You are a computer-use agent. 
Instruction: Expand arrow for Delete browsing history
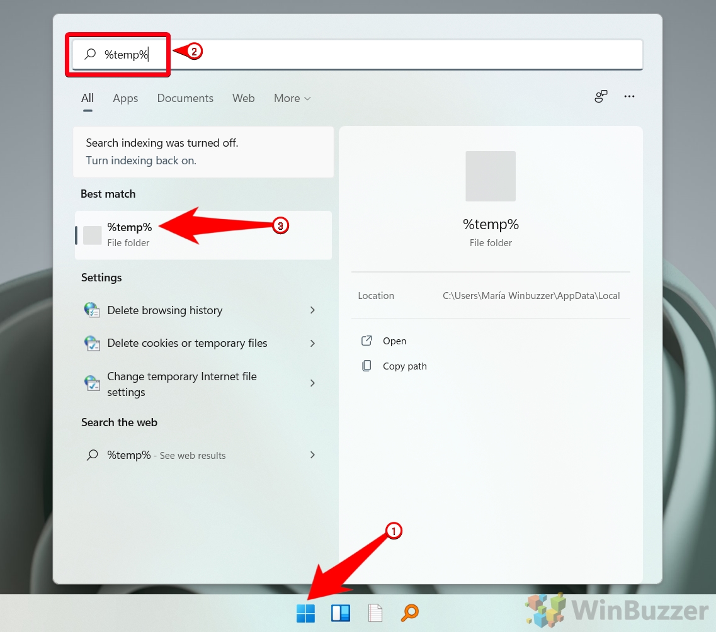[x=312, y=310]
